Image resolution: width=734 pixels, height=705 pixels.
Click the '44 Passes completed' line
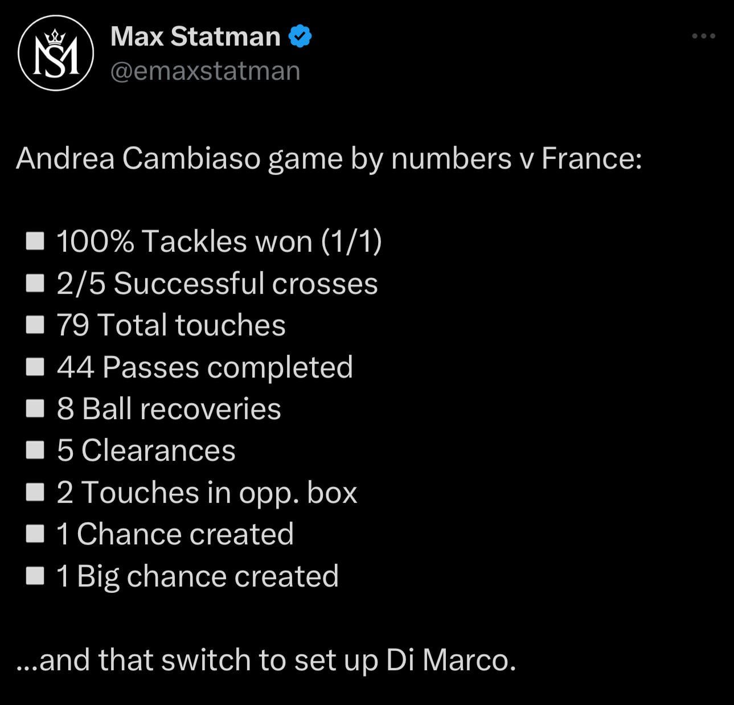click(x=205, y=367)
